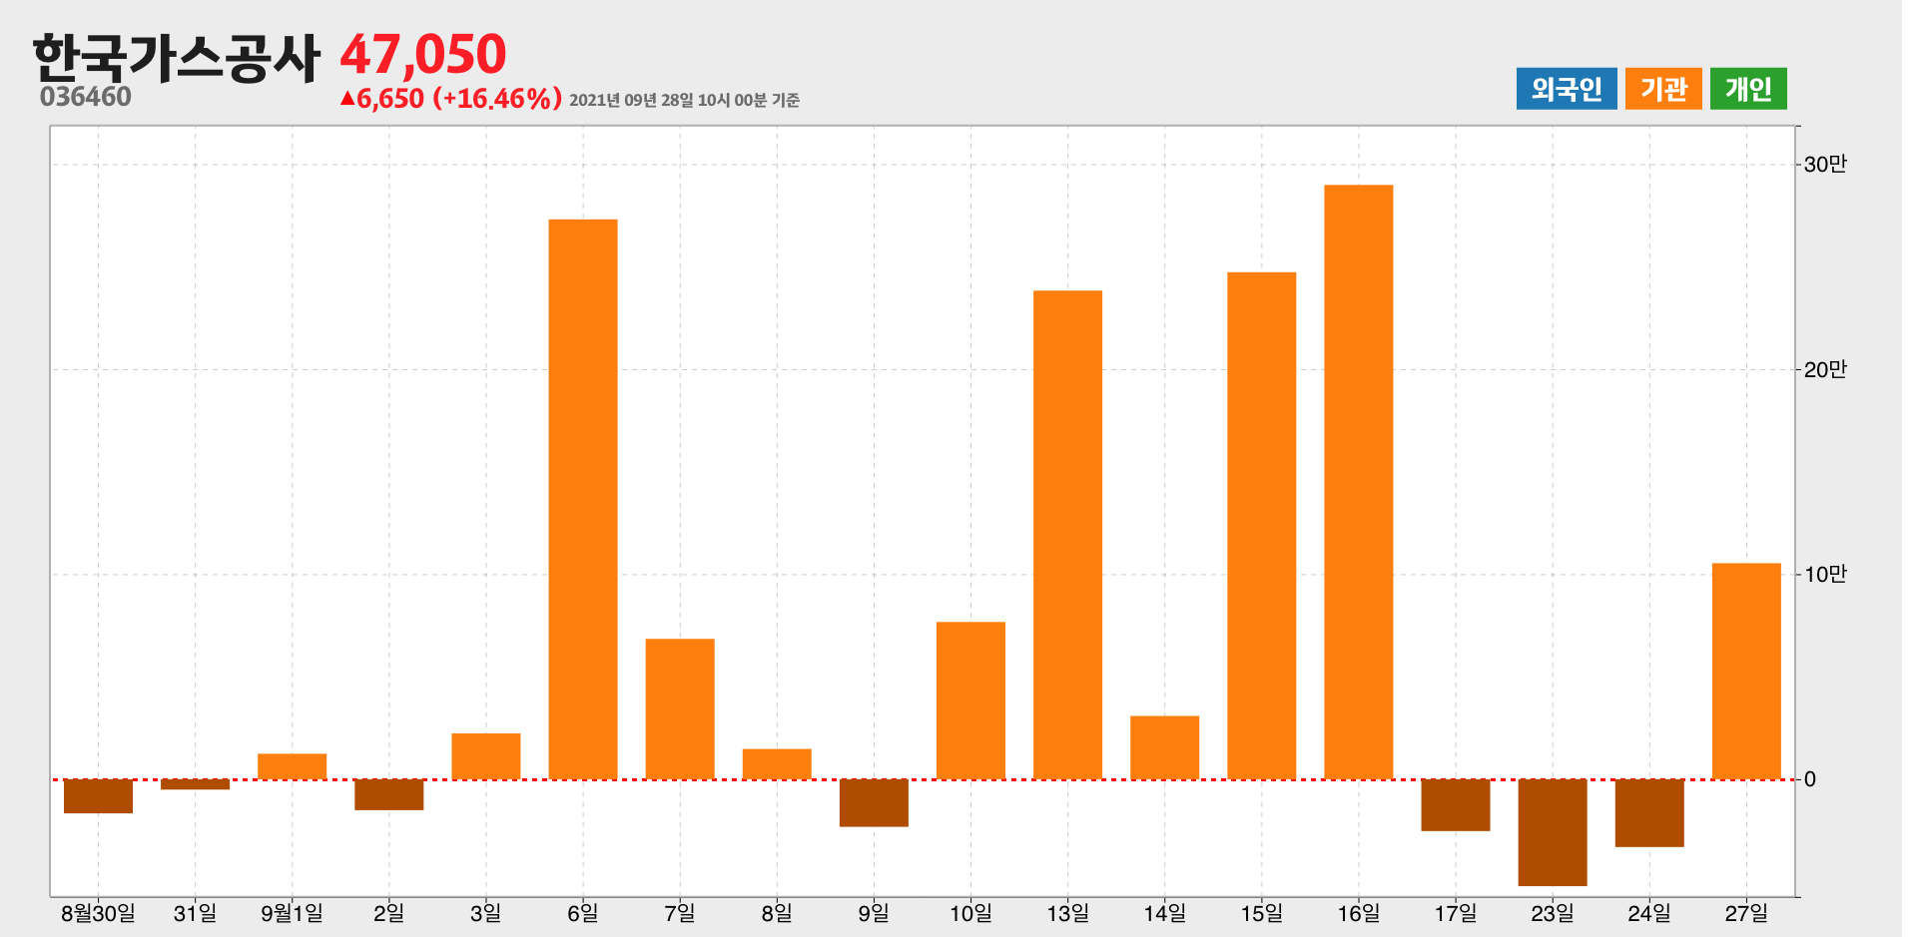The image size is (1917, 937).
Task: Click the 2일 negative bar
Action: point(389,794)
